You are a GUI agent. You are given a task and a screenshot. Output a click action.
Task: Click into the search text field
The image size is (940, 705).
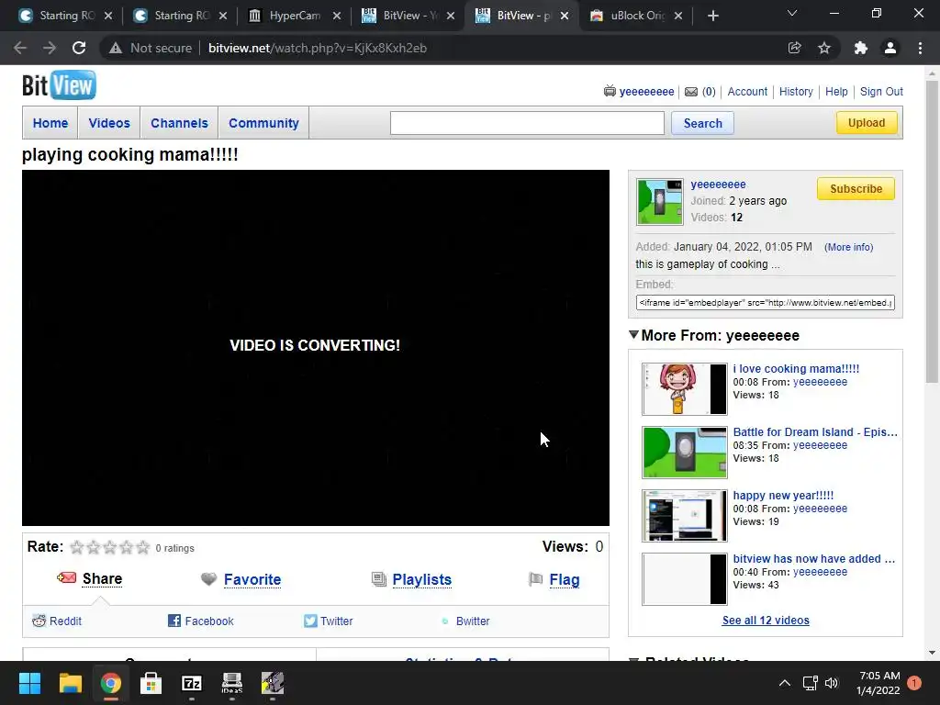pos(527,123)
